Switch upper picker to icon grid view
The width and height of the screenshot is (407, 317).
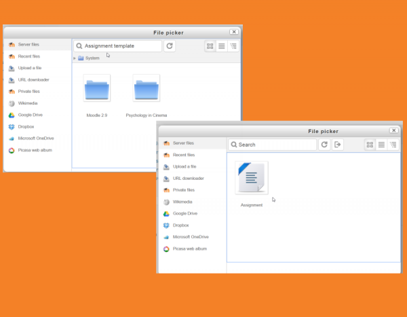[210, 46]
